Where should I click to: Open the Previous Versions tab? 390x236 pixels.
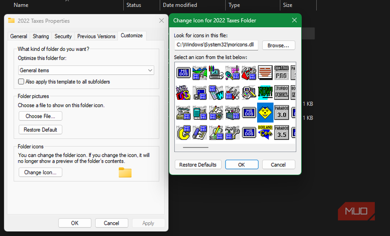(x=96, y=36)
